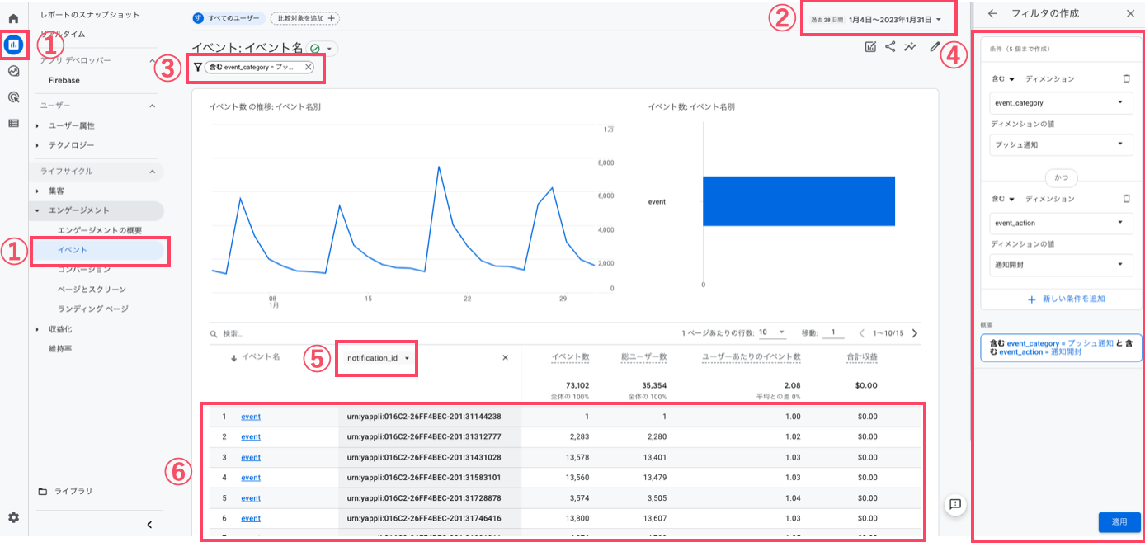Click the filter funnel icon
Screen dimensions: 1145x547
pyautogui.click(x=197, y=68)
